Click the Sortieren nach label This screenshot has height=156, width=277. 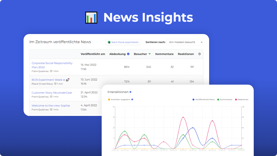(155, 42)
